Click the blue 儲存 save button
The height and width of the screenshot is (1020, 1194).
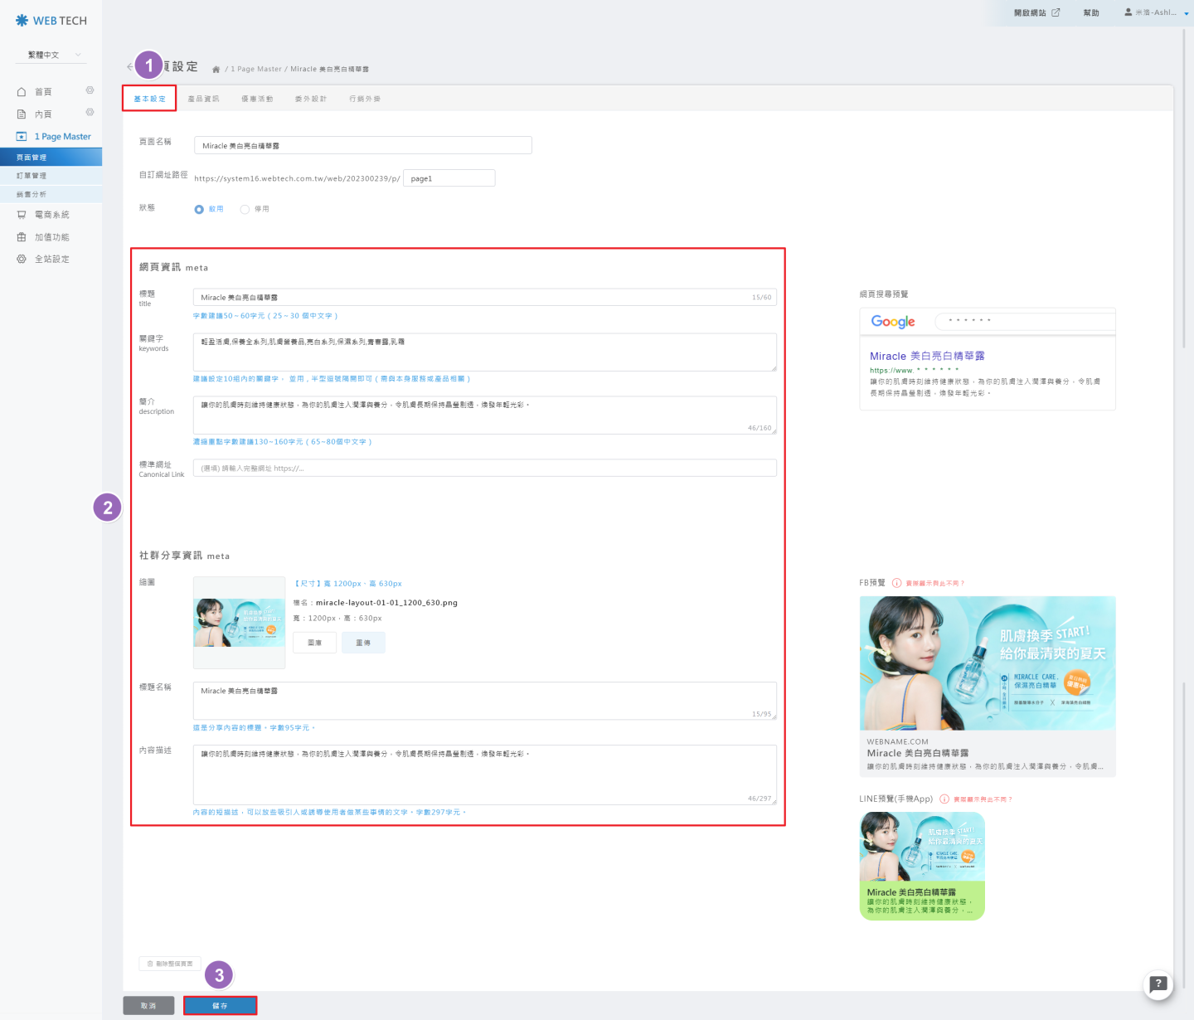click(220, 1005)
